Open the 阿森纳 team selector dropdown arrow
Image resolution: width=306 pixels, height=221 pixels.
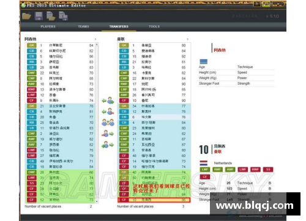(95, 39)
